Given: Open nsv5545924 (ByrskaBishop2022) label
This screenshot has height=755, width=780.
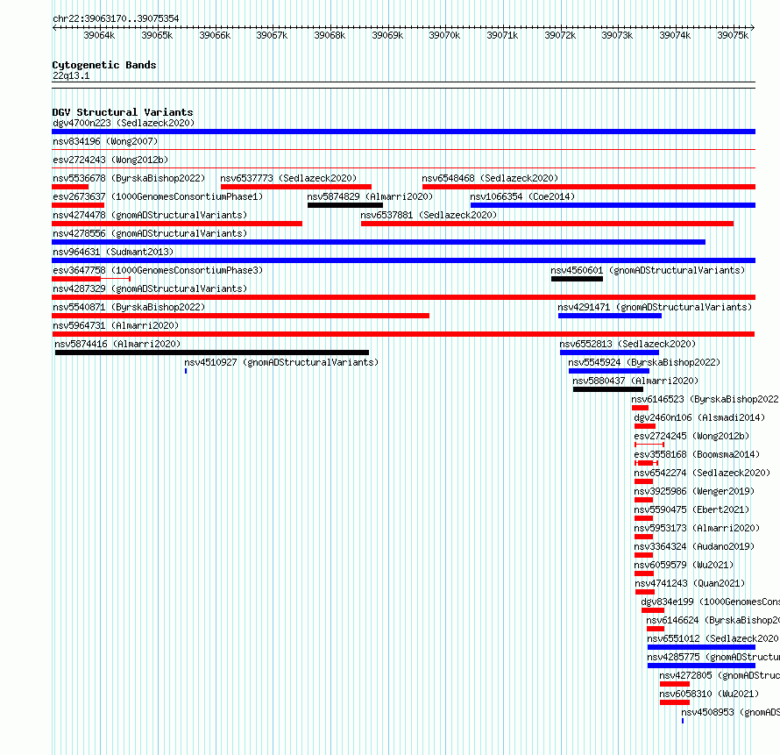Looking at the screenshot, I should (x=644, y=362).
